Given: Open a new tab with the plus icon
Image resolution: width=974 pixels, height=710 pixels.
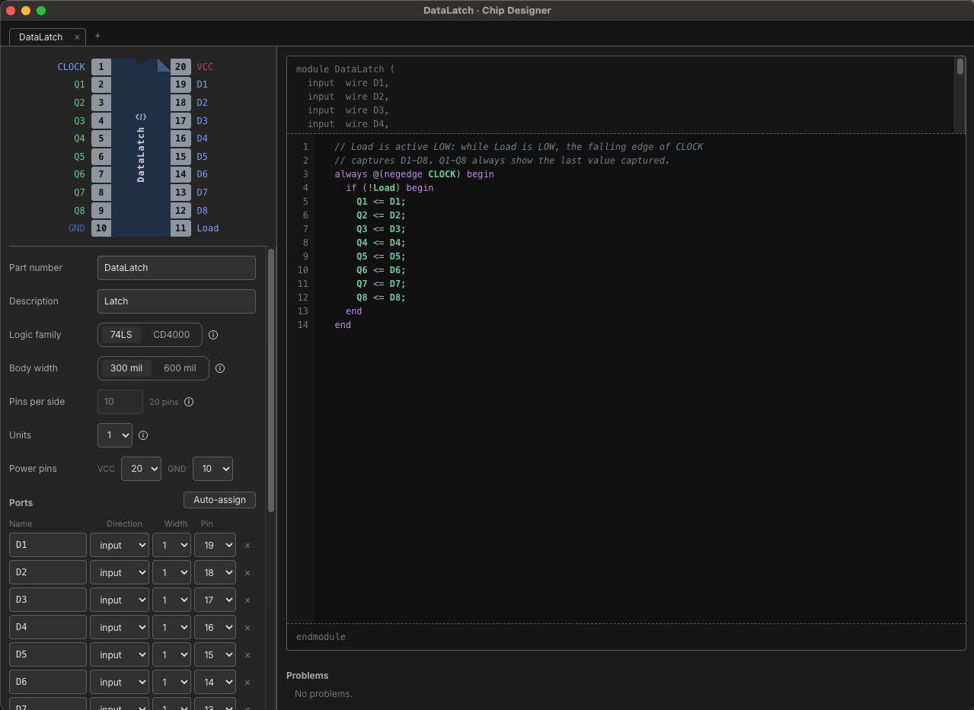Looking at the screenshot, I should 97,36.
